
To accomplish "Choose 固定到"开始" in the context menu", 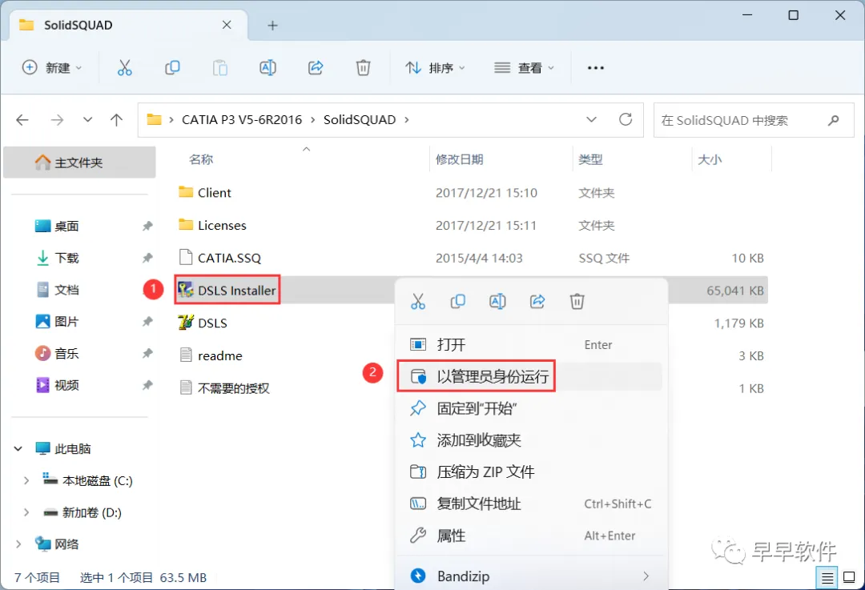I will click(x=530, y=408).
